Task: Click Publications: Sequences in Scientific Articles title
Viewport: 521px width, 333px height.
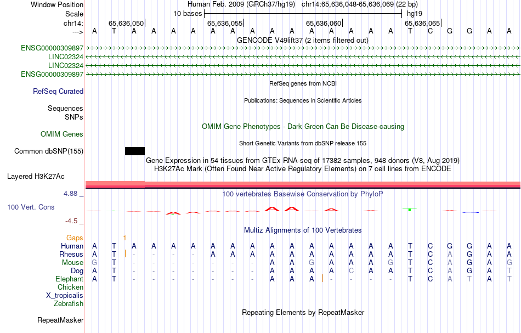Action: coord(303,101)
